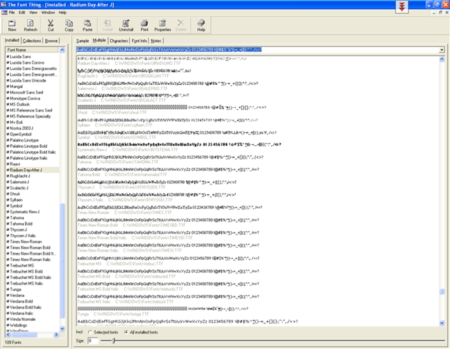Switch to the Browse tab
Image resolution: width=450 pixels, height=349 pixels.
tap(51, 41)
